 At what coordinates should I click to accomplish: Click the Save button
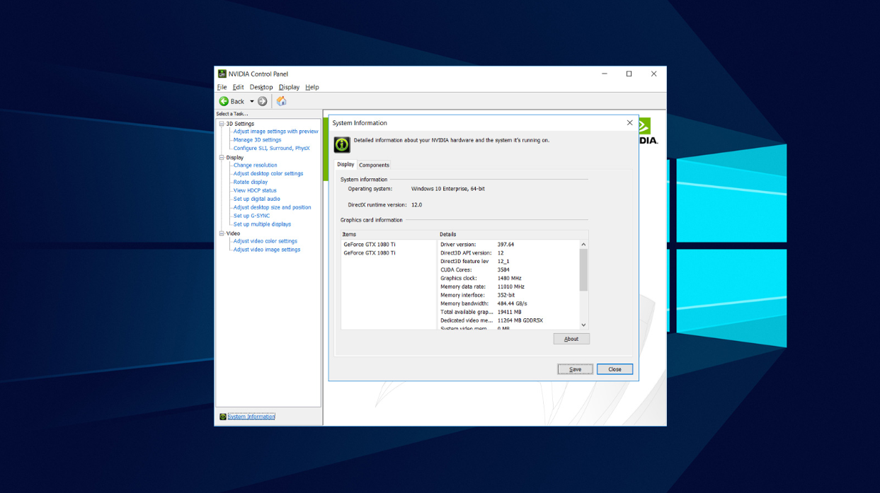tap(575, 369)
